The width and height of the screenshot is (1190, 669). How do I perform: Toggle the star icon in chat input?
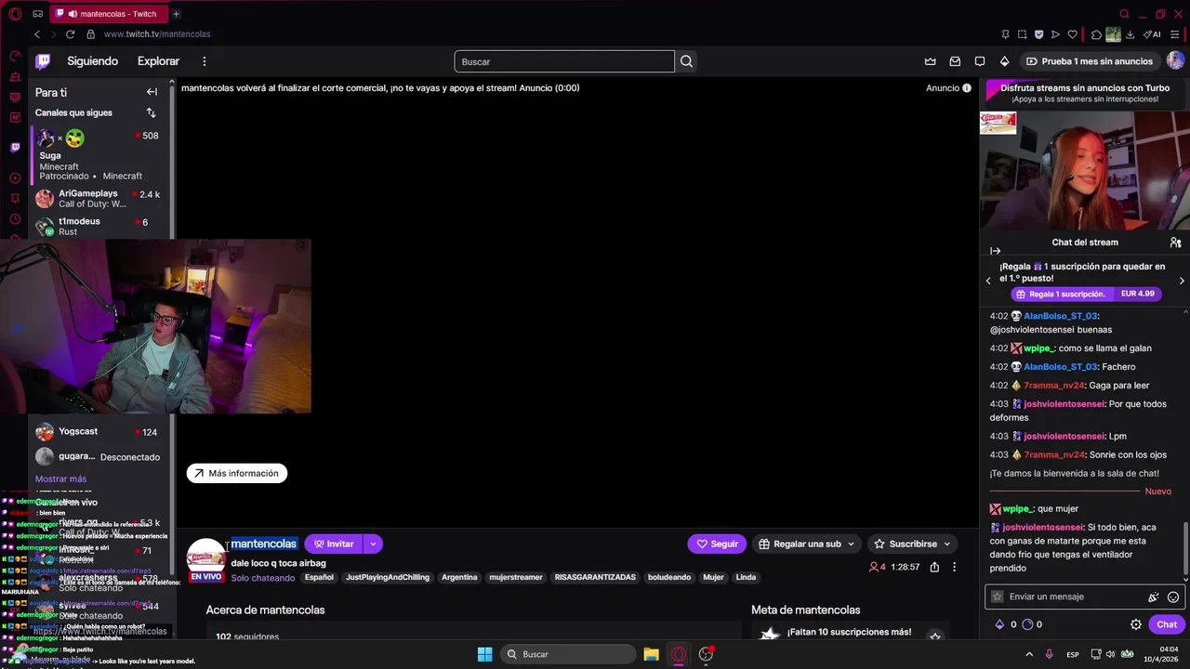998,597
